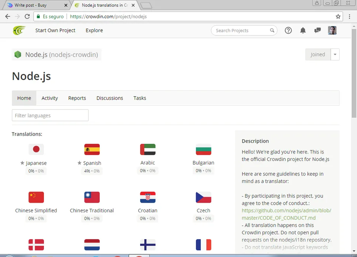The height and width of the screenshot is (257, 357).
Task: Click the green Node.js hexagon icon
Action: (18, 54)
